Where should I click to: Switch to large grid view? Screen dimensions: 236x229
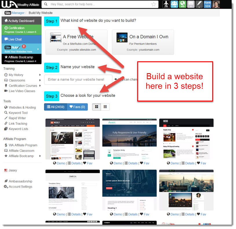96,107
